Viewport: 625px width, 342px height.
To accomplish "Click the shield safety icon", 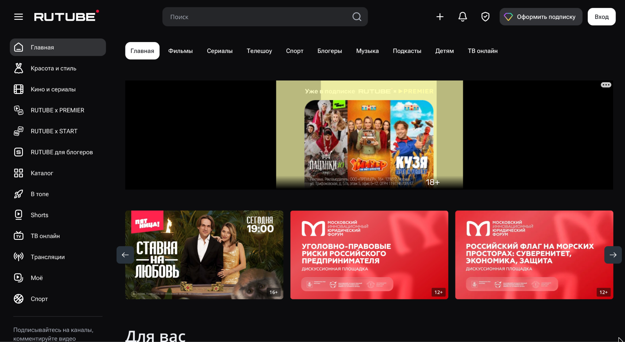I will [485, 17].
